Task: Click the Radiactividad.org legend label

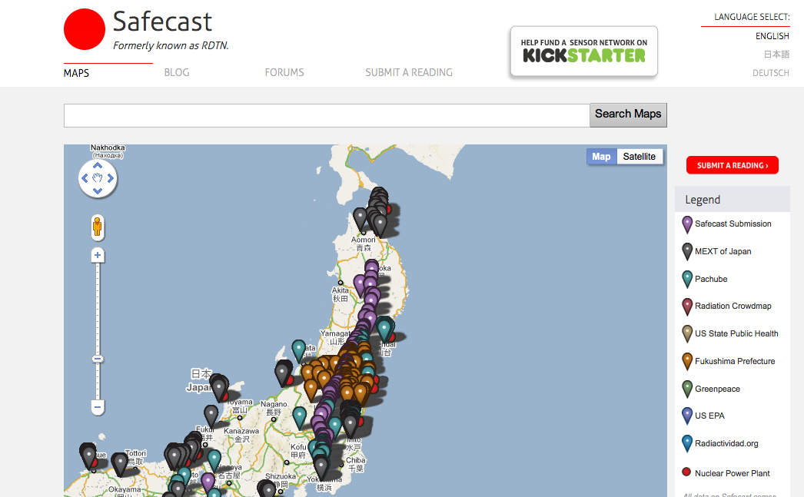Action: click(x=726, y=443)
